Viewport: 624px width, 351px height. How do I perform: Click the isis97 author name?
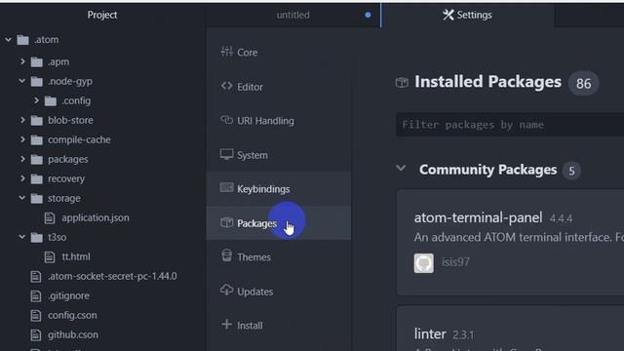(x=455, y=262)
